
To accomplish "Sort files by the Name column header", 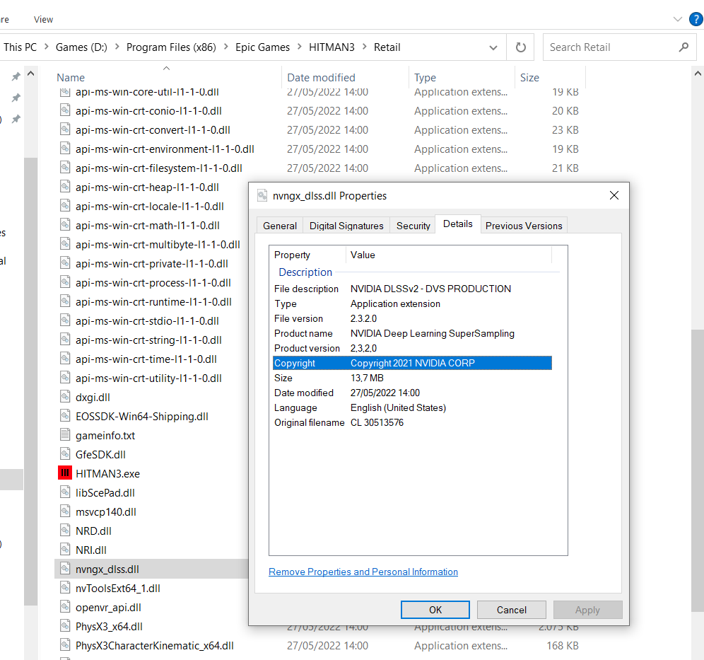I will point(166,77).
